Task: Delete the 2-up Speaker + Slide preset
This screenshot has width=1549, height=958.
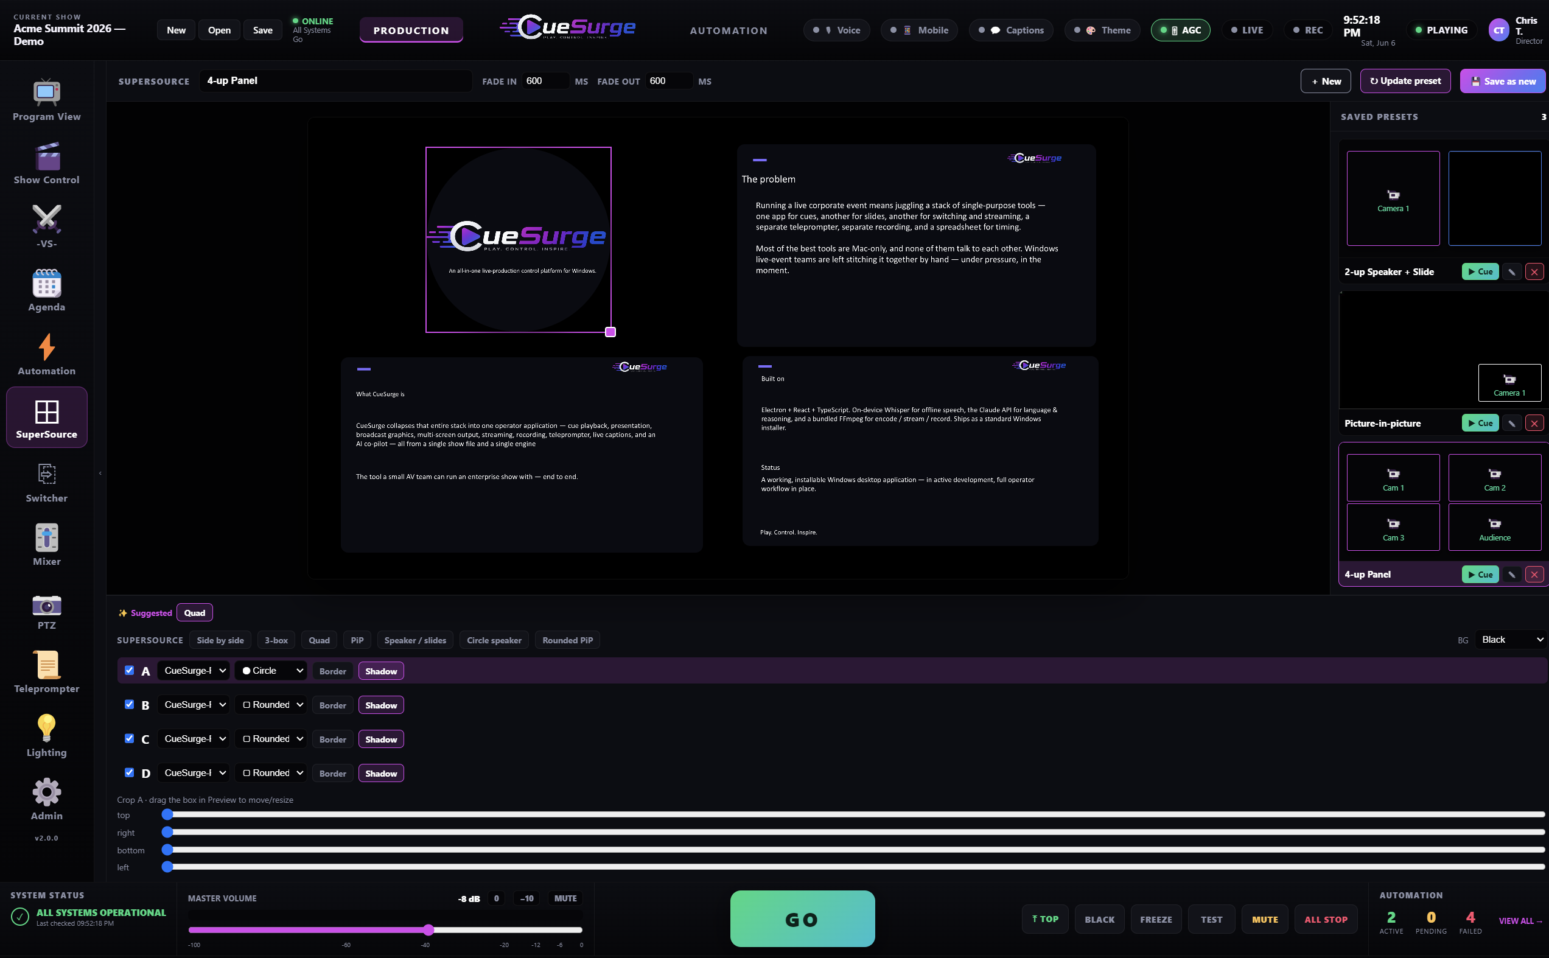Action: pos(1534,272)
